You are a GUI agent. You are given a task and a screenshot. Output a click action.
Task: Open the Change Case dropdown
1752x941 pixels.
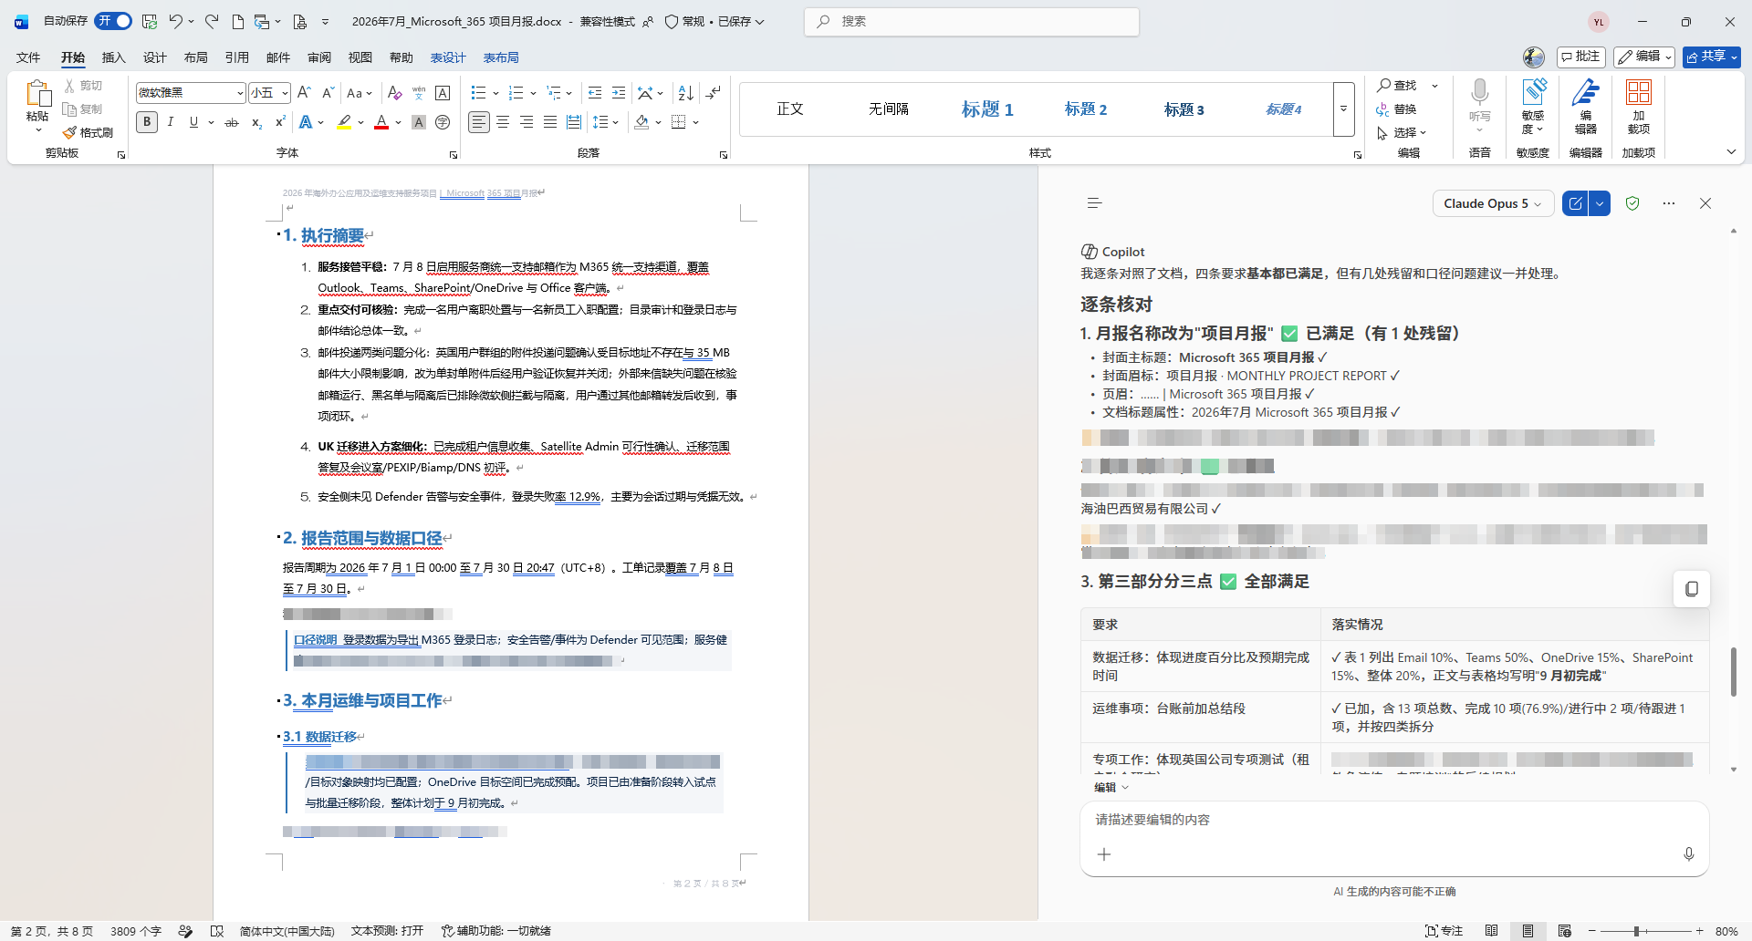(x=360, y=93)
